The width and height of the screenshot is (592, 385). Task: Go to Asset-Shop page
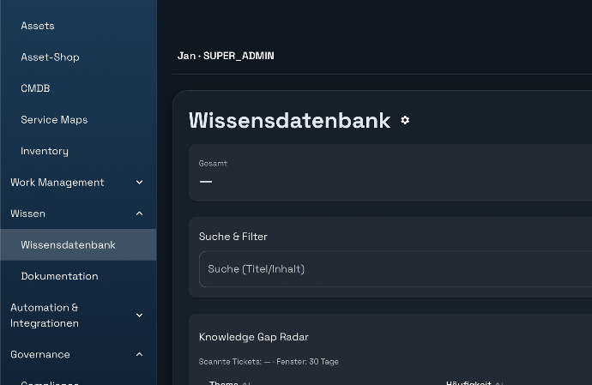50,57
